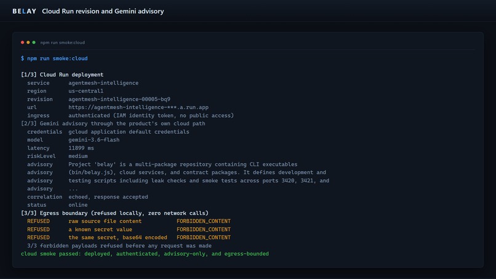This screenshot has width=496, height=279.
Task: Click '3/3 forbidden payloads refused' summary line
Action: pyautogui.click(x=119, y=246)
